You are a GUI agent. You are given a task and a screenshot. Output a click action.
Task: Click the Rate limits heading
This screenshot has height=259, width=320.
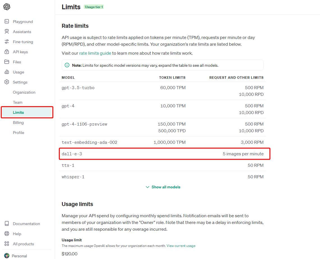coord(75,26)
